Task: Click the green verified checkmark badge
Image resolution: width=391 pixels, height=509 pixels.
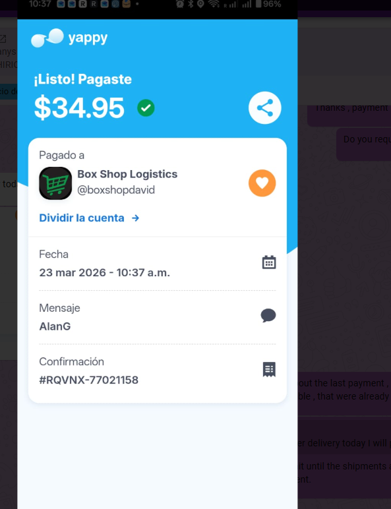Action: [x=146, y=107]
